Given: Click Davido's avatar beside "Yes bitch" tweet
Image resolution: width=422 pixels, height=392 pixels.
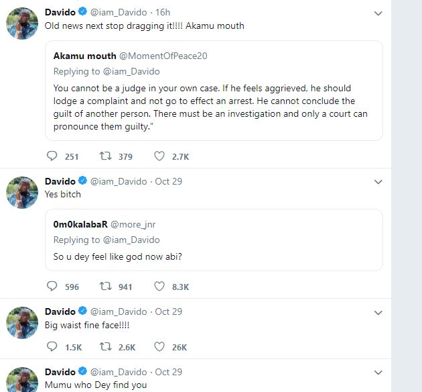Looking at the screenshot, I should point(21,193).
